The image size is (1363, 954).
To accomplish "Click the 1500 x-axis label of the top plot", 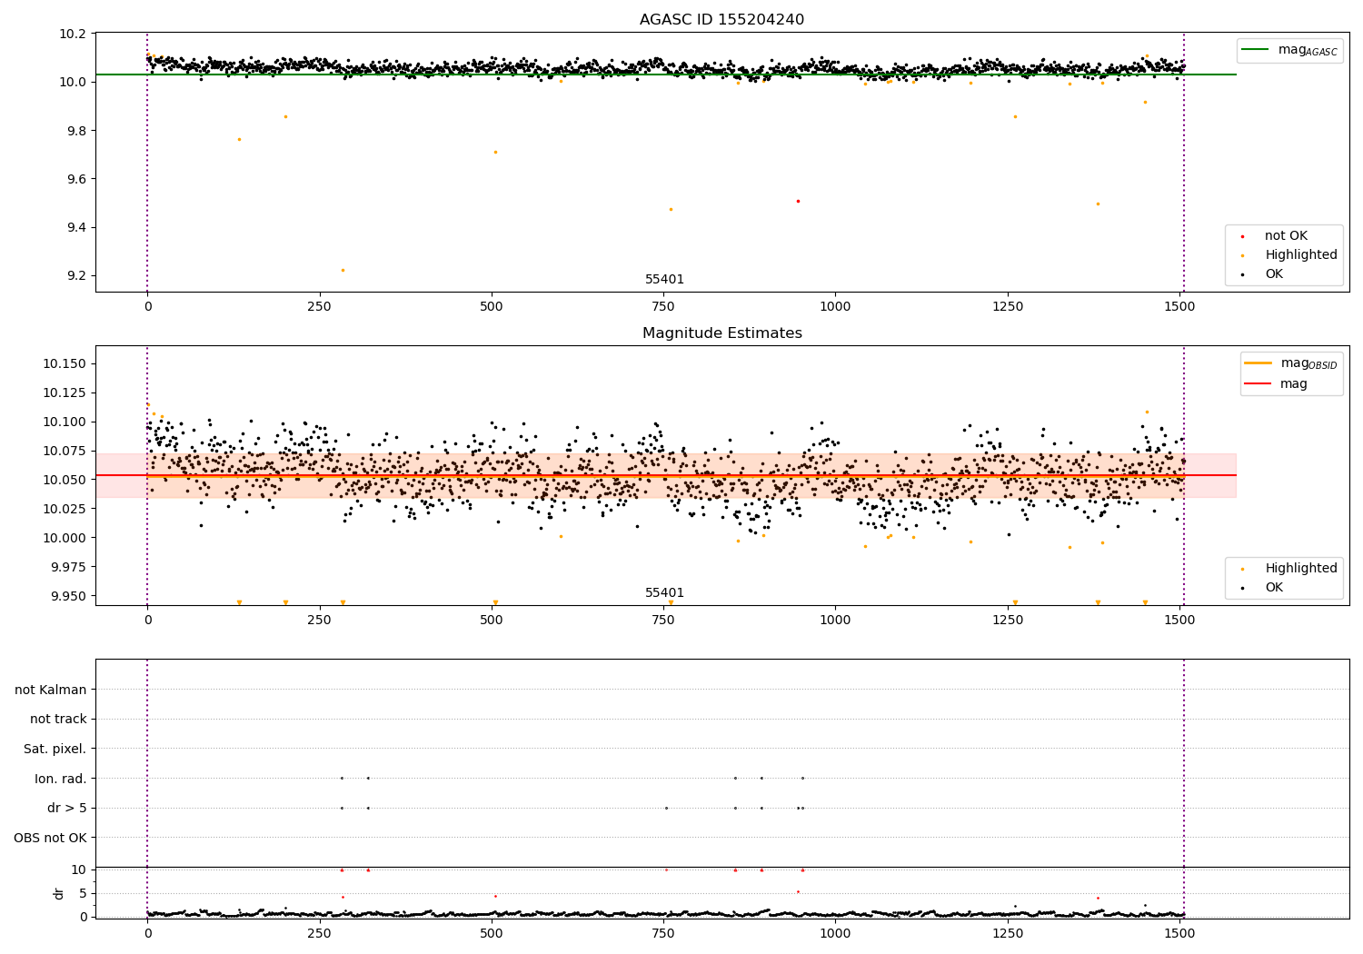I will pos(1179,307).
